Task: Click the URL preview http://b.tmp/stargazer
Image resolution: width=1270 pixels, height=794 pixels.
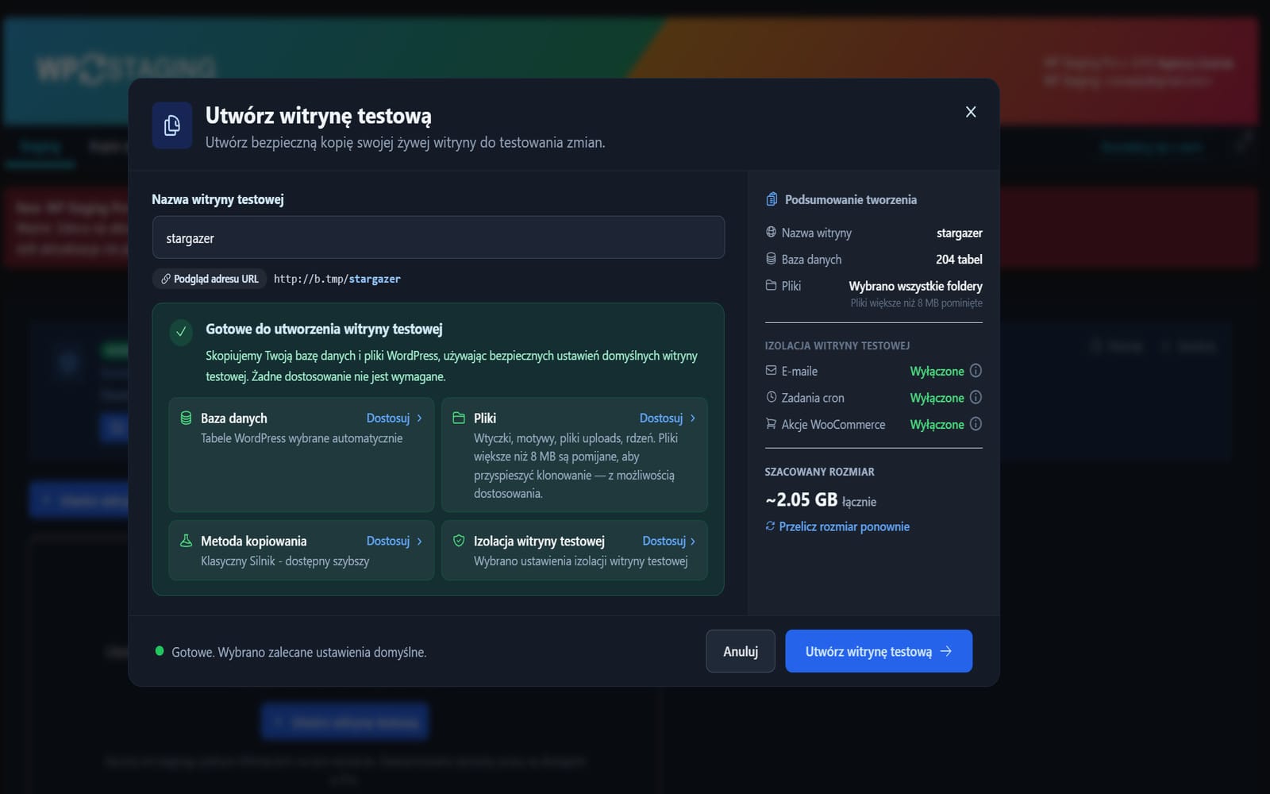Action: click(337, 279)
